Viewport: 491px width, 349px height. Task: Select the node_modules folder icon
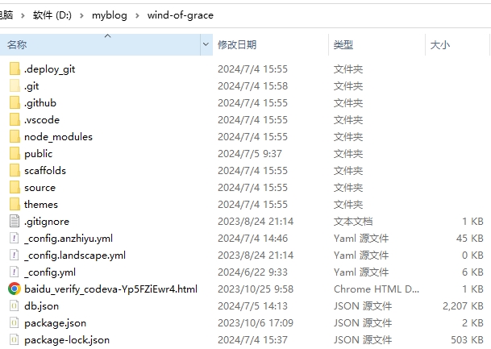(15, 137)
